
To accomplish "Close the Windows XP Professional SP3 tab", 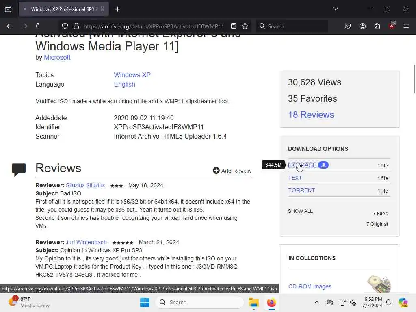I will pyautogui.click(x=102, y=9).
